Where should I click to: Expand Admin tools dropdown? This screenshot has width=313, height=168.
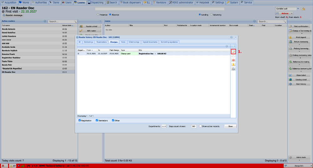pos(300,158)
